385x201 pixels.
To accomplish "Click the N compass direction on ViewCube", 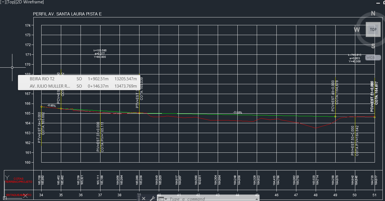I will (x=373, y=13).
